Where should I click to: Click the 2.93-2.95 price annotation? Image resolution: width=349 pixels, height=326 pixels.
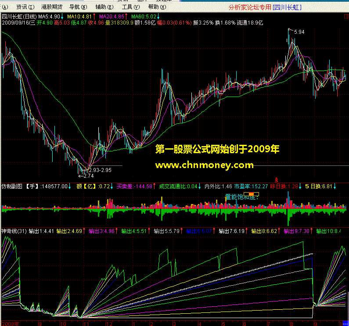[x=100, y=170]
